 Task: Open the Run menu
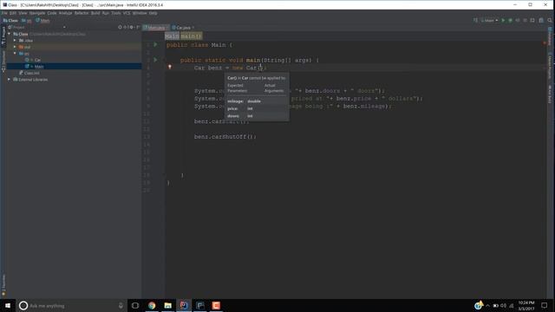pos(106,13)
